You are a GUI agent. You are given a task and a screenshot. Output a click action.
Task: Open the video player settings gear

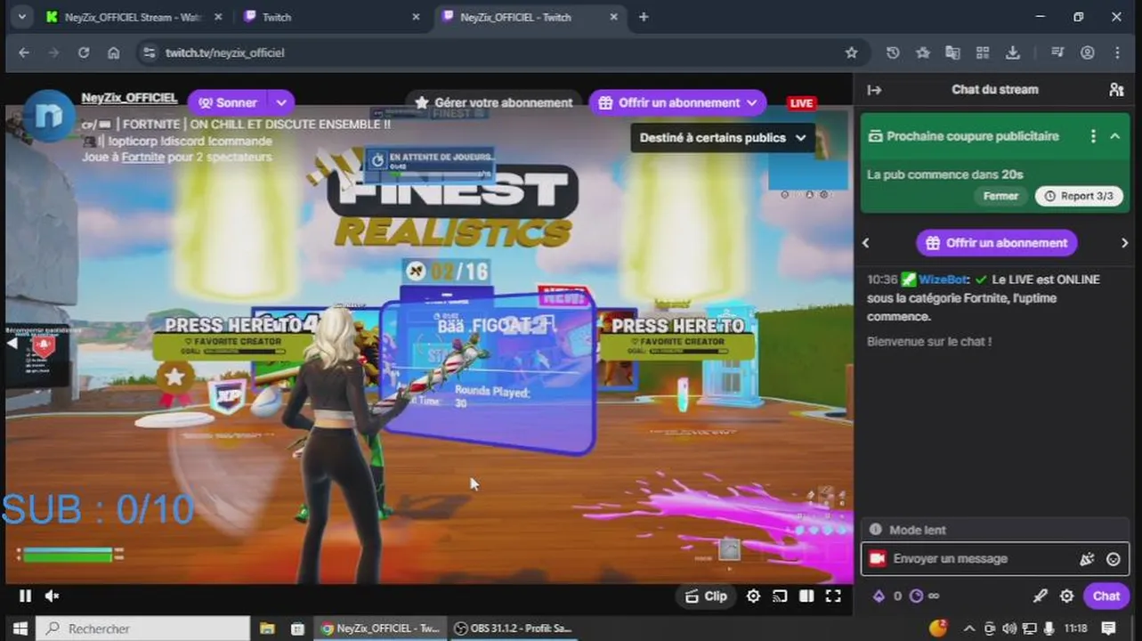coord(753,596)
